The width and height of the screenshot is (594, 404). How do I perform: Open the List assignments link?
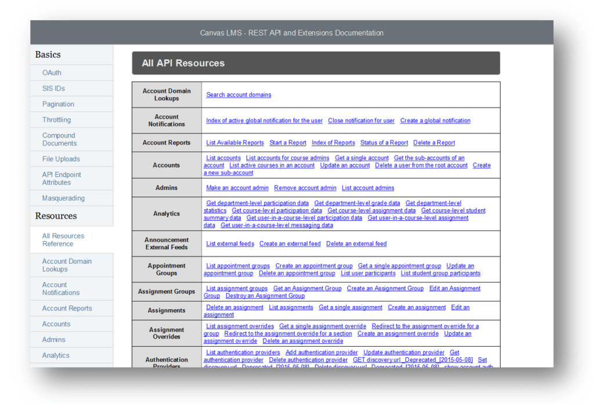click(x=291, y=307)
